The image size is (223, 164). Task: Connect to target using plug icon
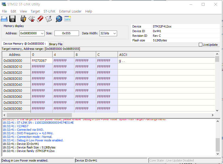(x=23, y=19)
